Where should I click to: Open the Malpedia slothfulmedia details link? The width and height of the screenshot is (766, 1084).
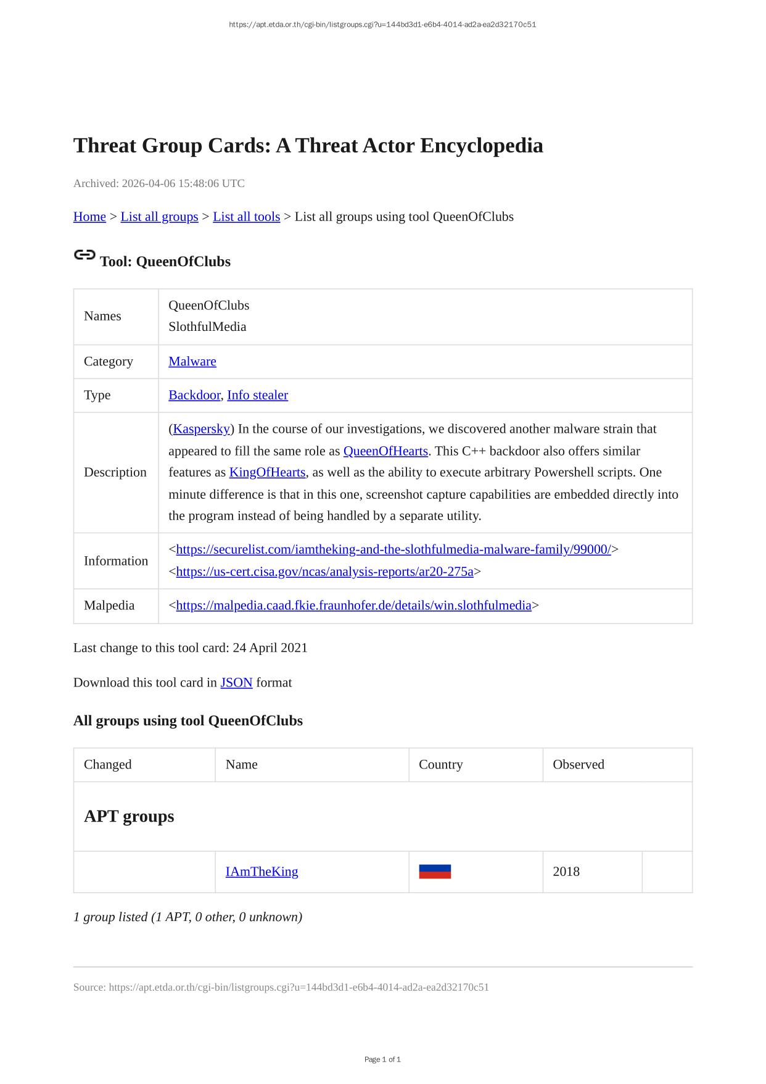353,606
